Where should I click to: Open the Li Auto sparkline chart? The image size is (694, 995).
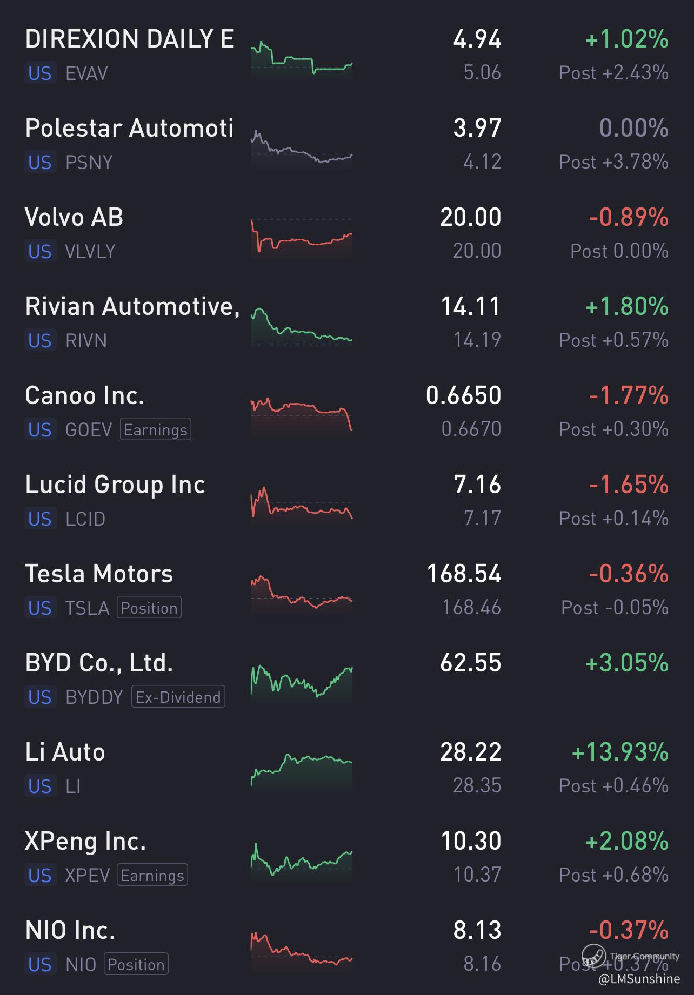tap(301, 770)
